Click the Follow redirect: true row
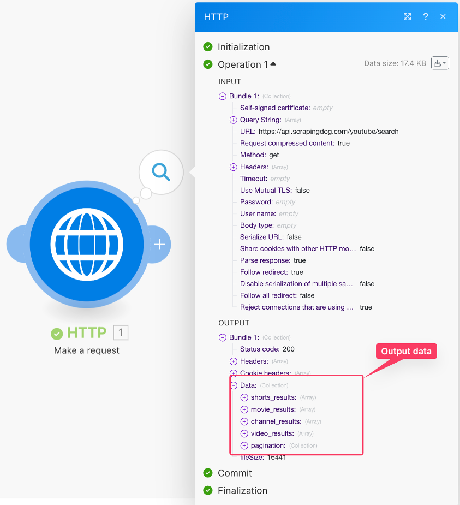Image resolution: width=460 pixels, height=505 pixels. point(272,272)
